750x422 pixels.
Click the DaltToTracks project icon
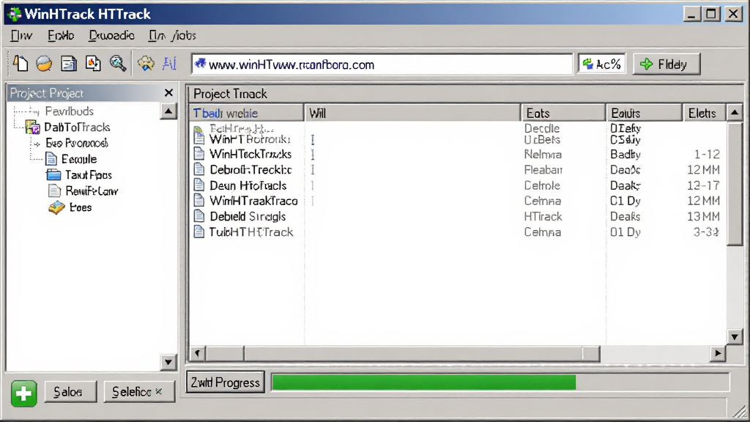pyautogui.click(x=33, y=127)
